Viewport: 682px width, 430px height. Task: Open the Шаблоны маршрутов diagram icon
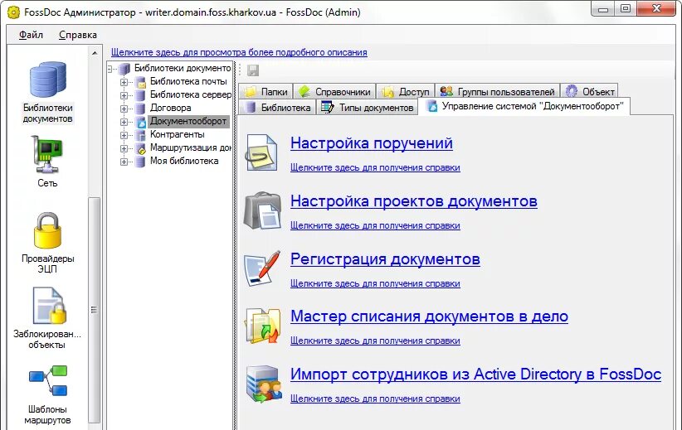pos(48,380)
